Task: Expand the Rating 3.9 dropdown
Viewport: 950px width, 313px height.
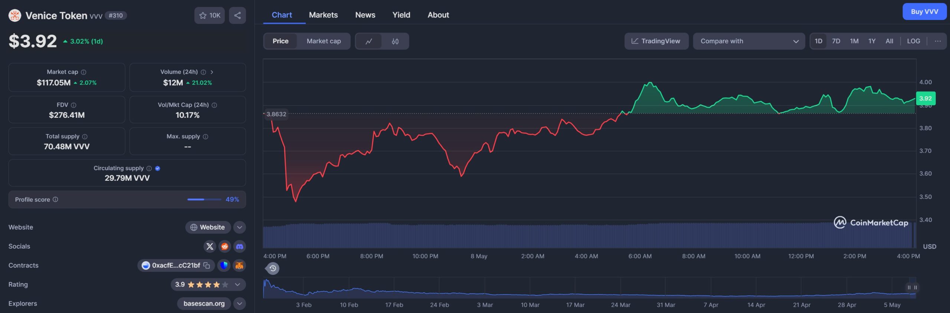Action: pyautogui.click(x=208, y=284)
